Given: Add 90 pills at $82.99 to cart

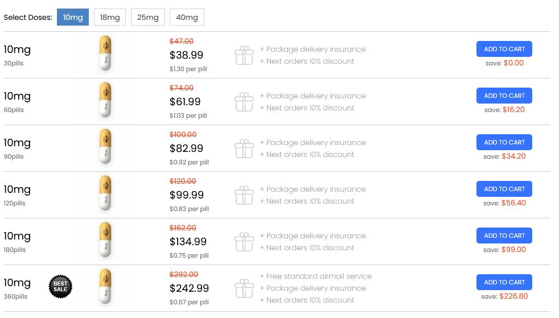Looking at the screenshot, I should (x=504, y=142).
